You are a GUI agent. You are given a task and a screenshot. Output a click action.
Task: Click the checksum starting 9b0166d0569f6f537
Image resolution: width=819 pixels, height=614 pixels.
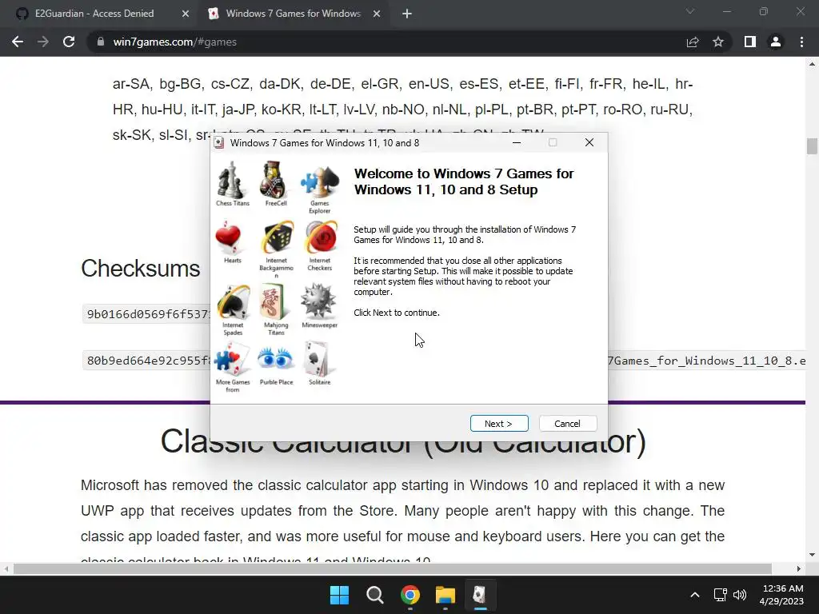(148, 314)
